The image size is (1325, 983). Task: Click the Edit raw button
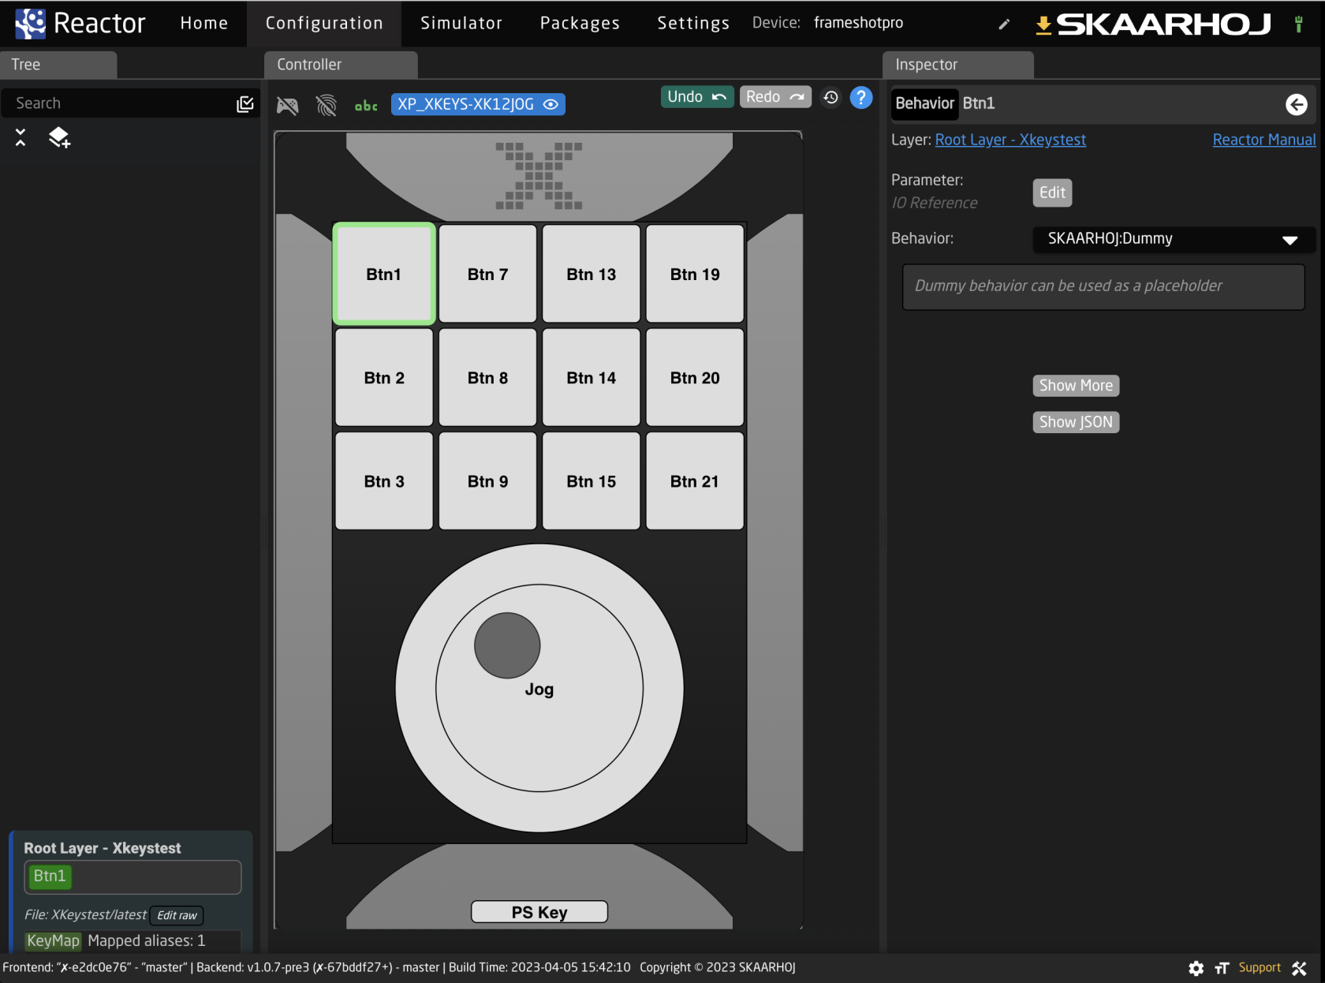tap(177, 916)
